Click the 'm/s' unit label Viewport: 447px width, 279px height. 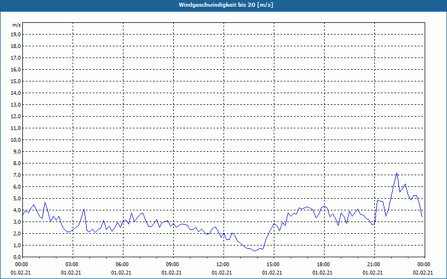click(x=16, y=25)
